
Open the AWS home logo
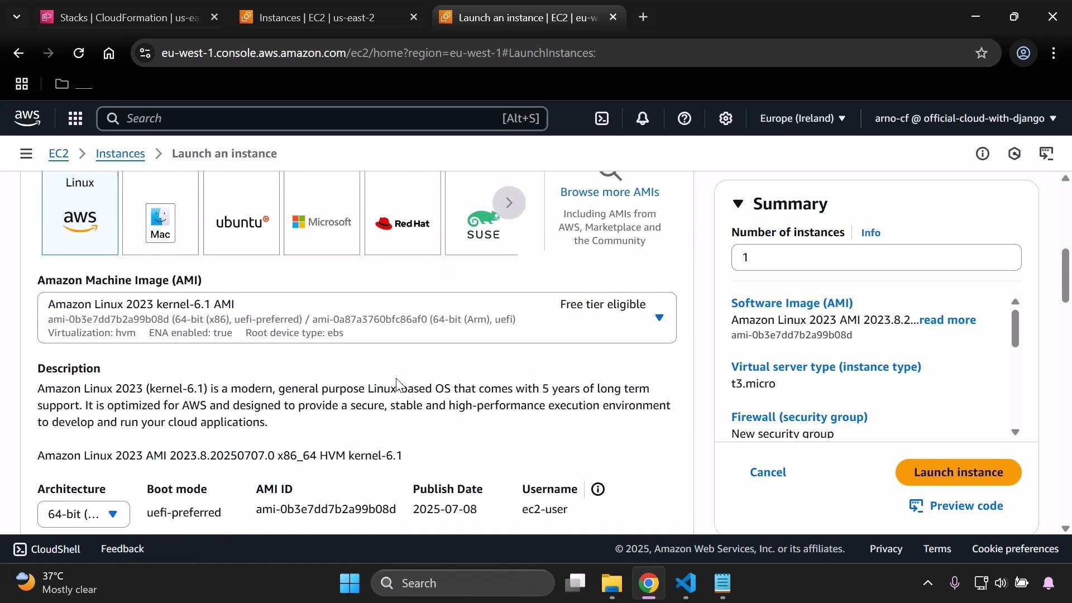[x=27, y=118]
